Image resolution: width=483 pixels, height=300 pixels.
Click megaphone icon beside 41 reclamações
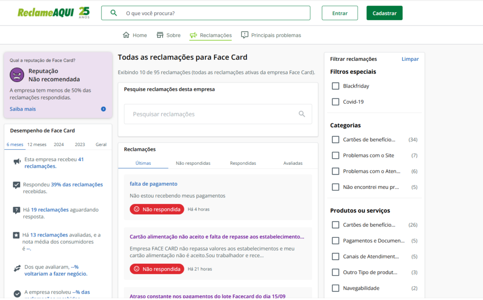(x=17, y=161)
